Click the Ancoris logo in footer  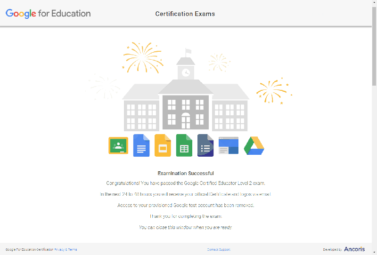[354, 249]
